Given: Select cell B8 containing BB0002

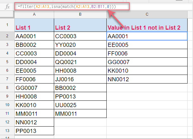Looking at the screenshot, I should pos(80,88).
